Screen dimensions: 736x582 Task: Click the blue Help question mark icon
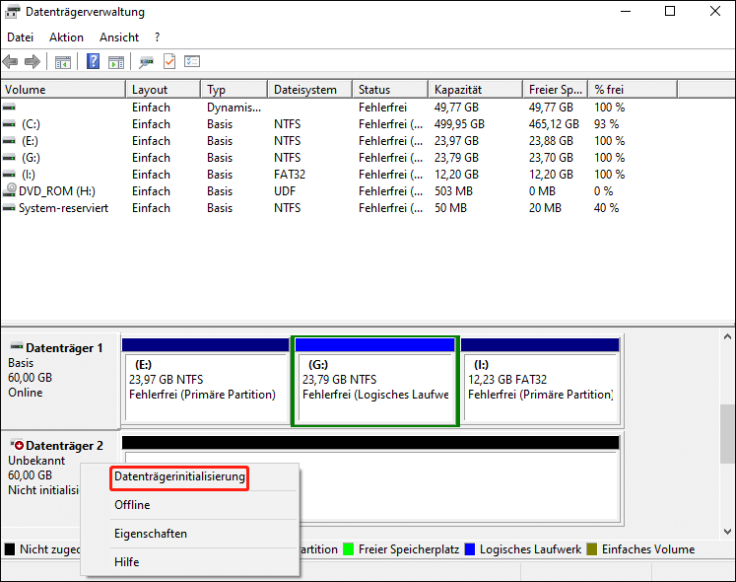(93, 62)
